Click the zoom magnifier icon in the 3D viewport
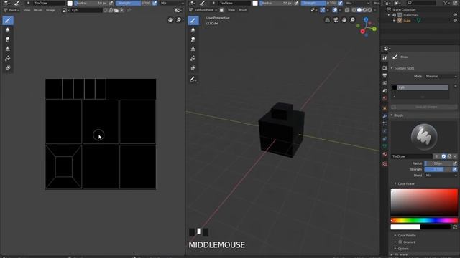 (x=352, y=20)
